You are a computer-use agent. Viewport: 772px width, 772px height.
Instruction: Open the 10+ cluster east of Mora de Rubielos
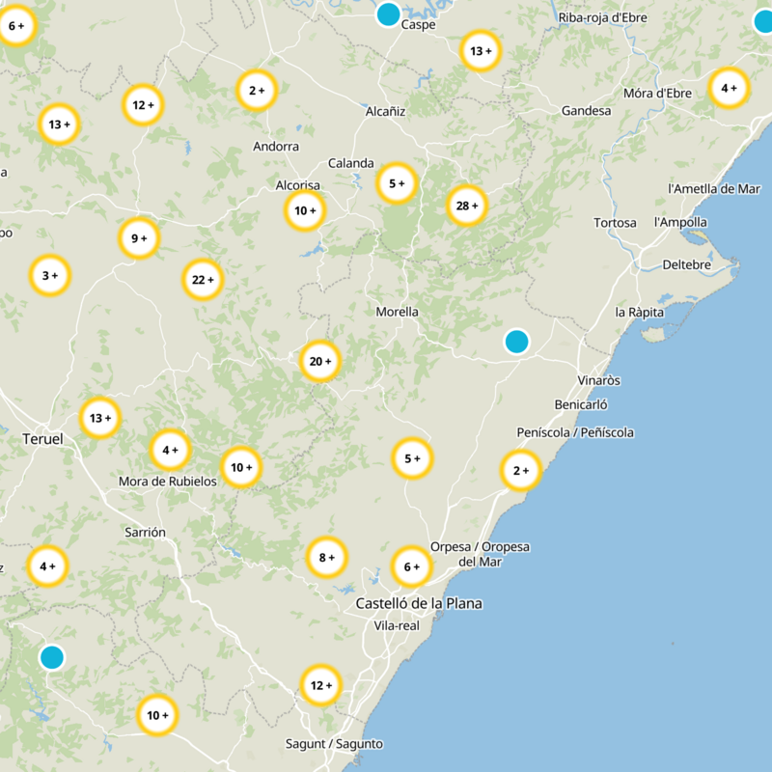(241, 467)
